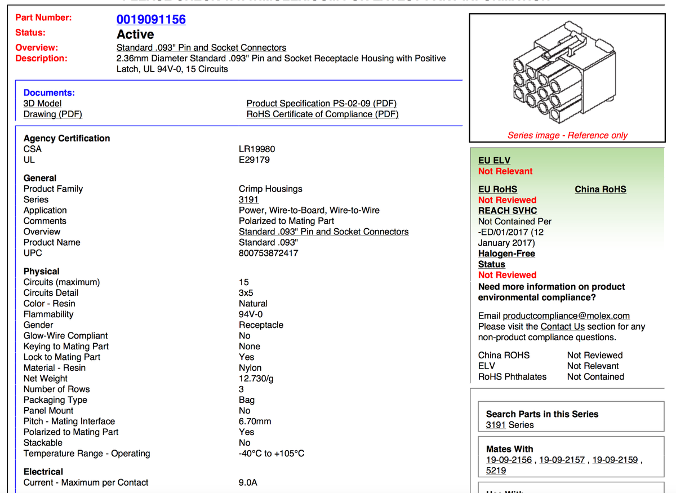
Task: Click the Keying to Mating Part value None
Action: tap(250, 347)
